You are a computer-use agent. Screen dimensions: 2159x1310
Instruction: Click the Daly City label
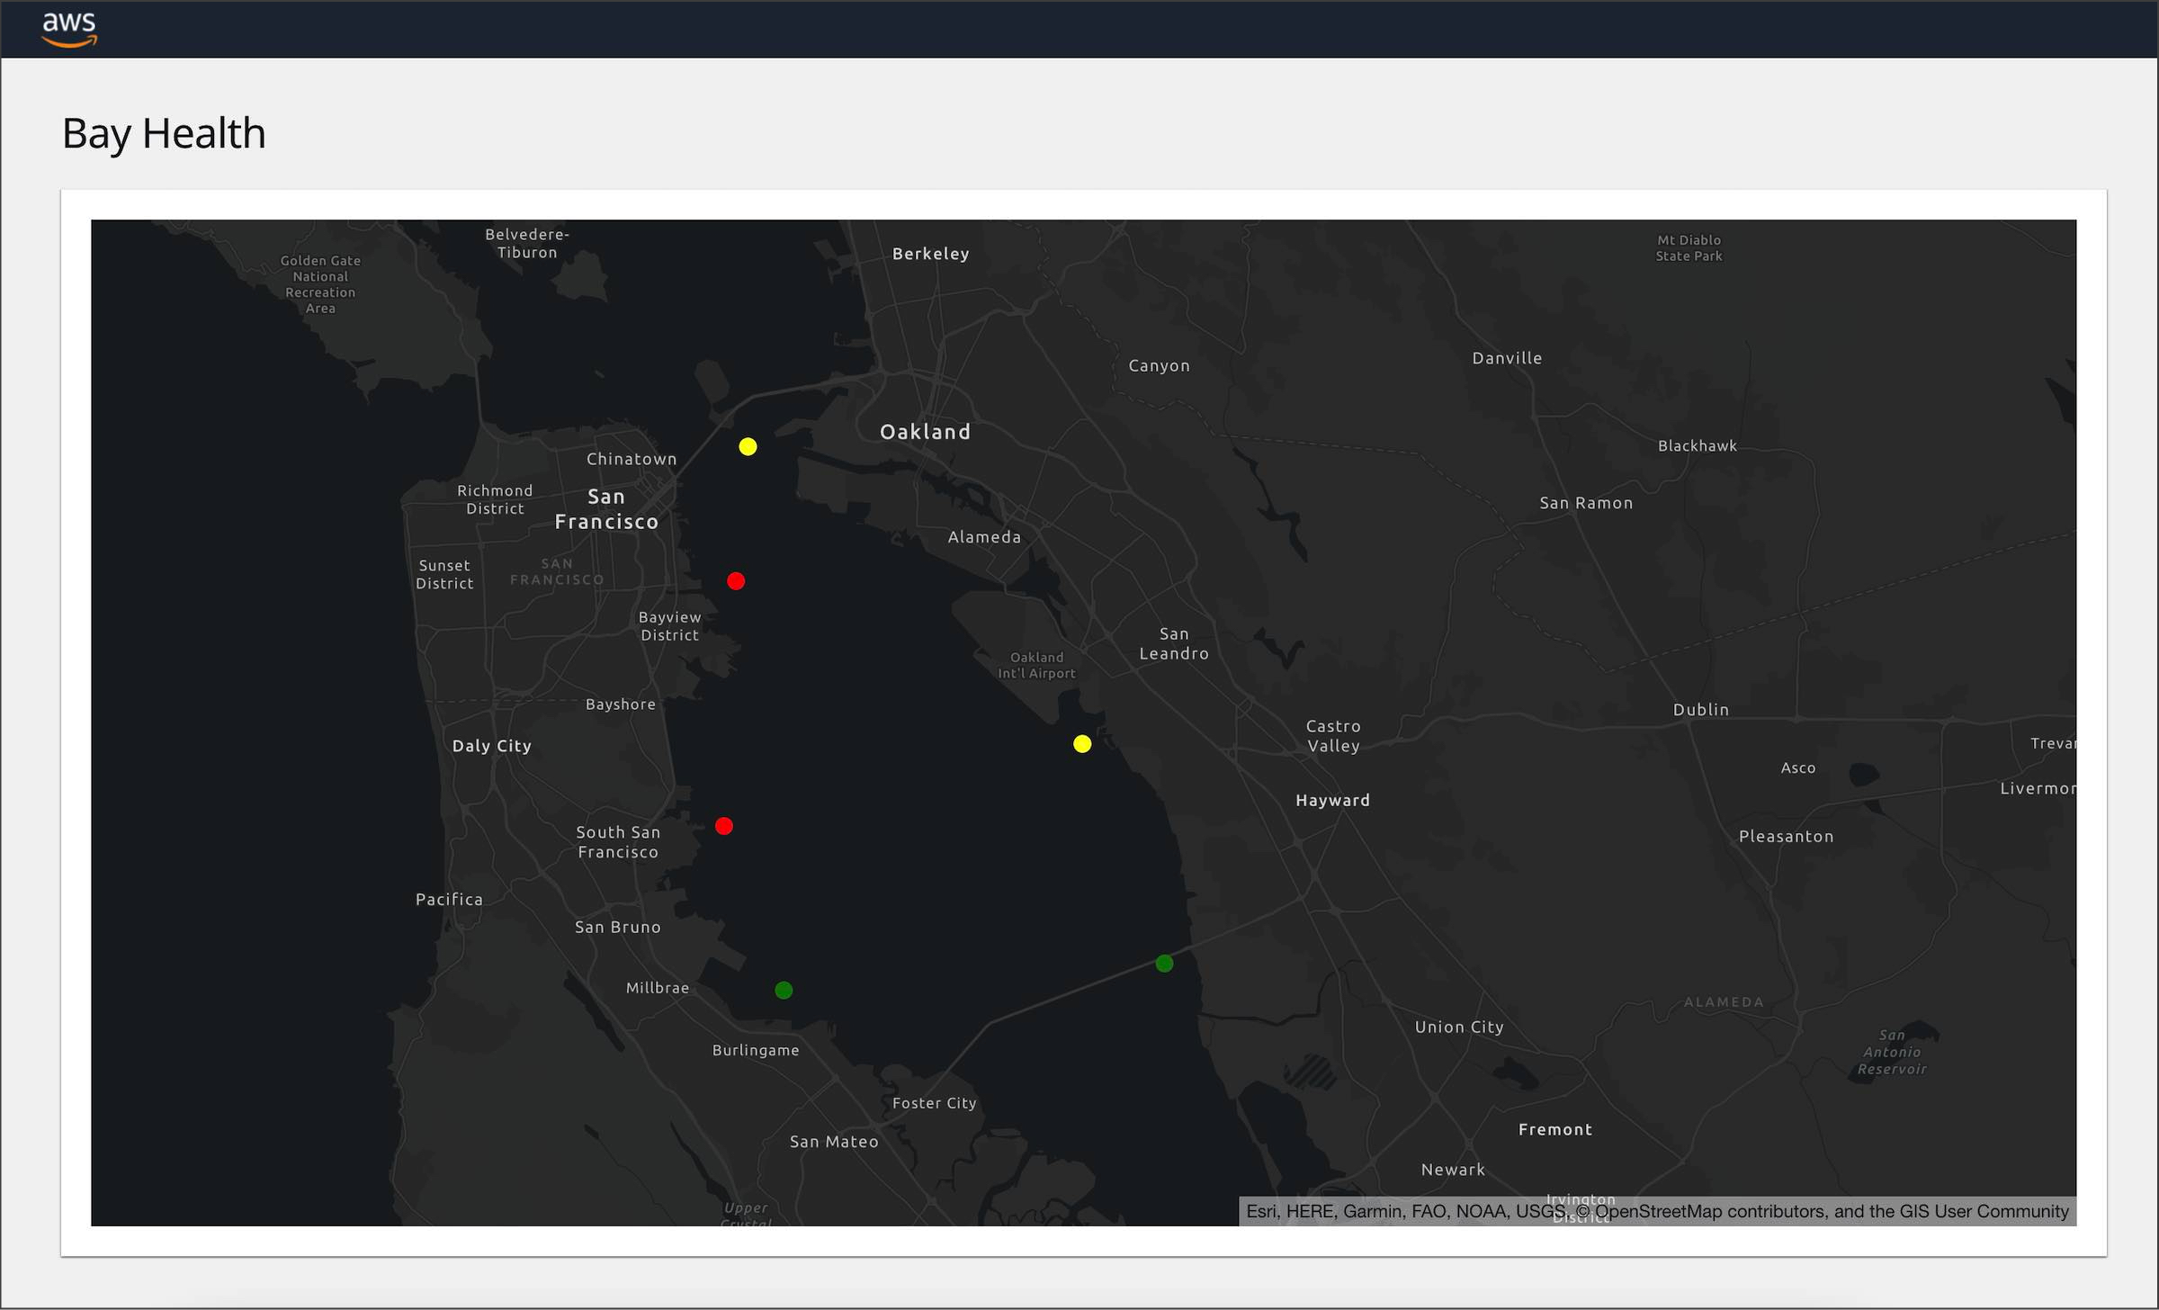(491, 746)
